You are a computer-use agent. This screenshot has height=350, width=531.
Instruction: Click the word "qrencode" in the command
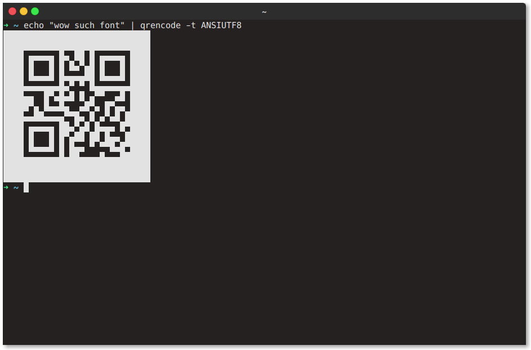(160, 25)
